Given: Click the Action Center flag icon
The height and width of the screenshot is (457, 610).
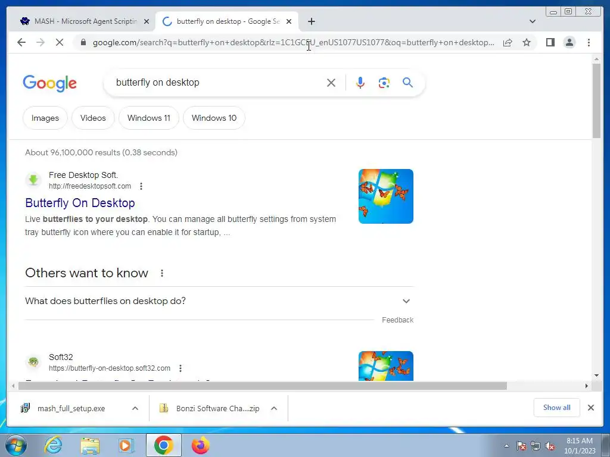Looking at the screenshot, I should coord(521,446).
